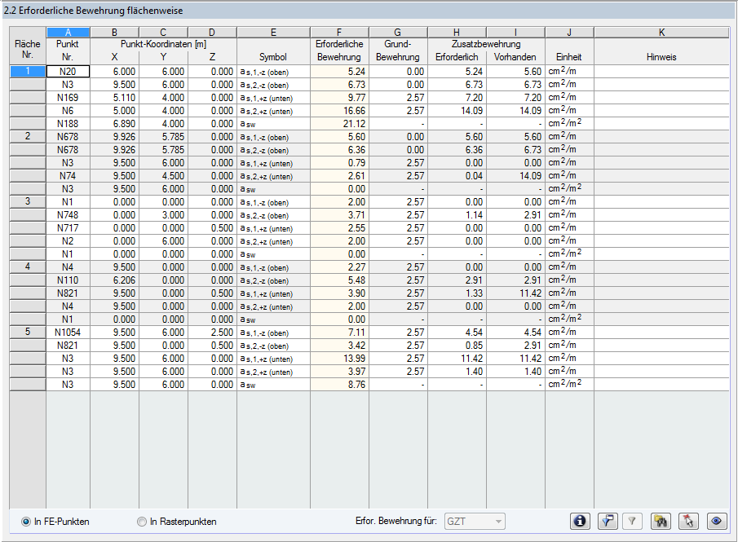
Task: Click the Erforderliche Bewehrung value 2.61
Action: click(339, 176)
